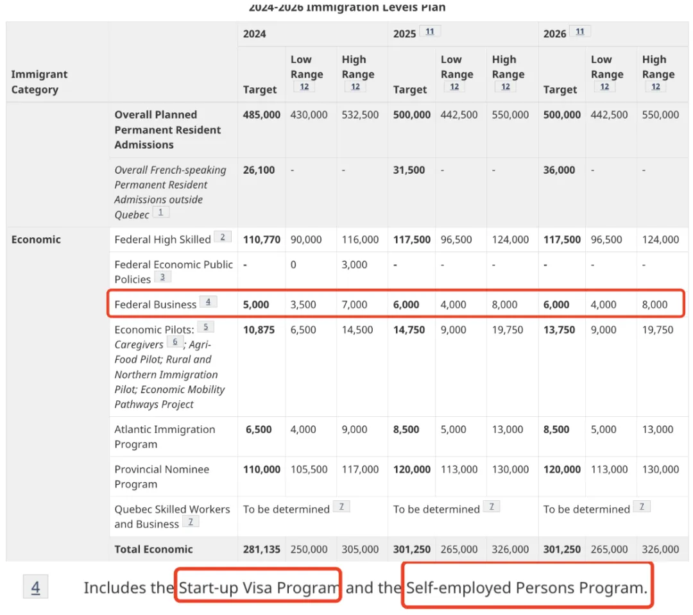Open footnote 11 beside the 2026 heading

coord(580,32)
